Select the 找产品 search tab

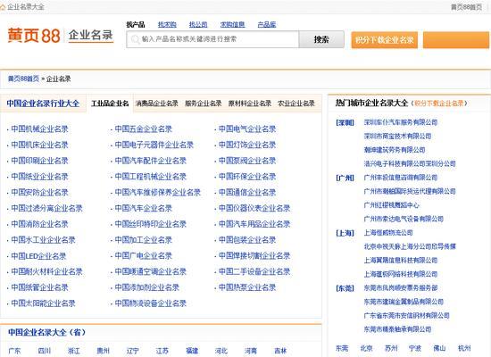tap(136, 24)
